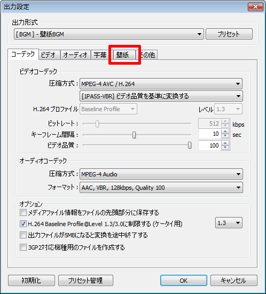Decrease the keyframe interval spinner value
This screenshot has width=266, height=294.
tap(225, 136)
